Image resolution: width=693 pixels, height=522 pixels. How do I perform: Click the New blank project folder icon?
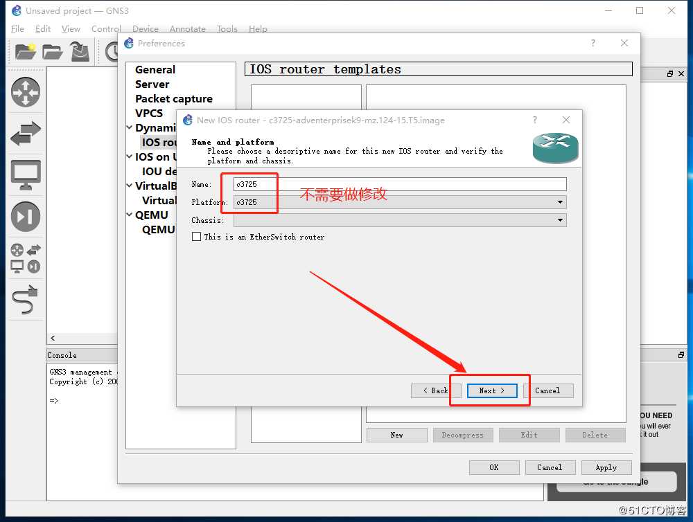25,52
